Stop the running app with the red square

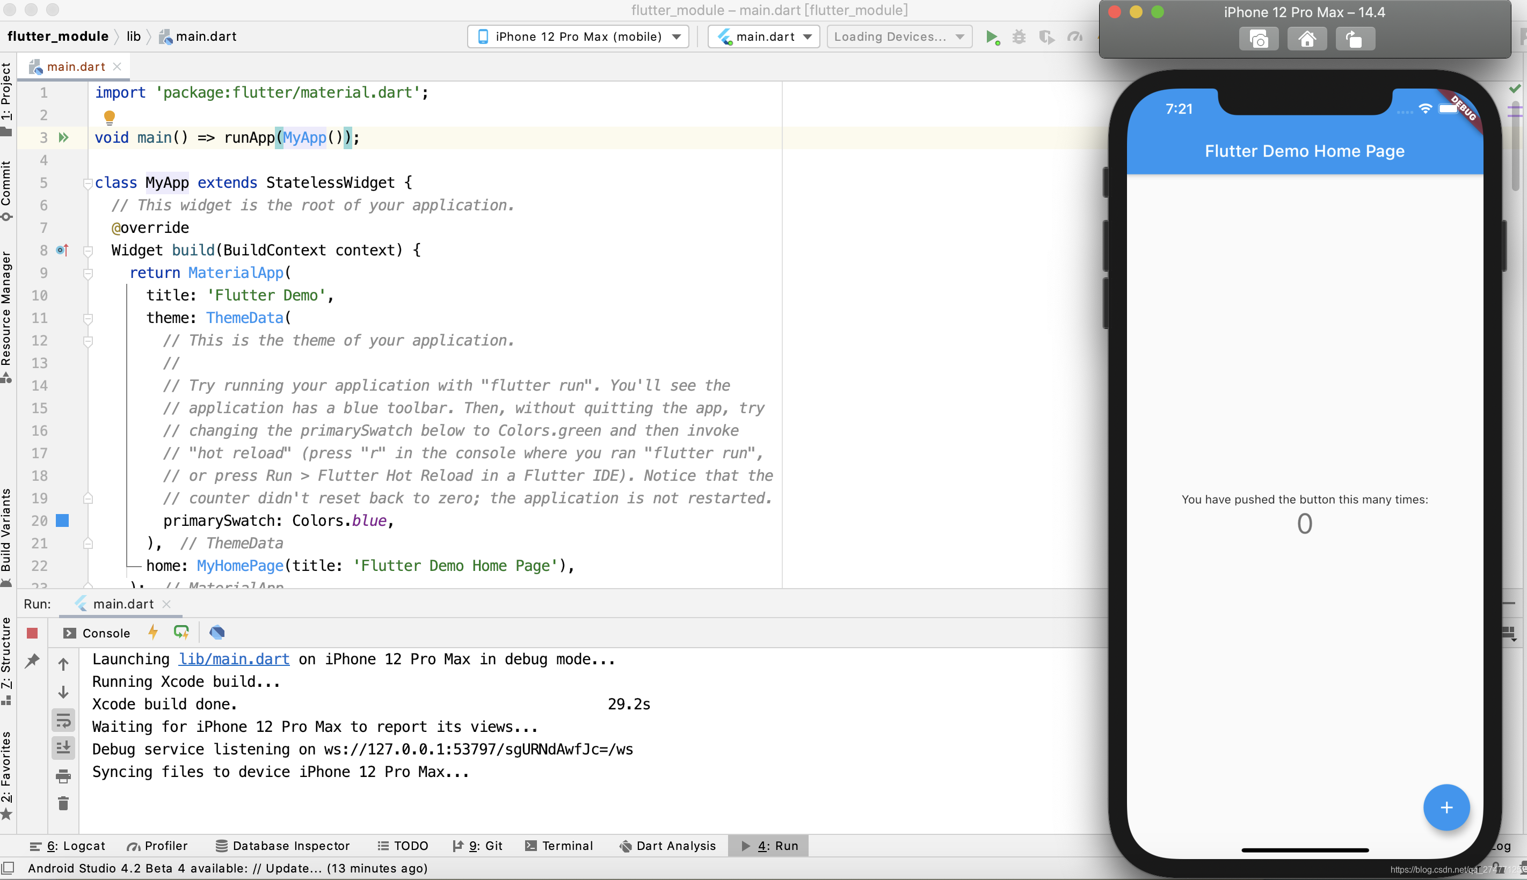[x=32, y=632]
